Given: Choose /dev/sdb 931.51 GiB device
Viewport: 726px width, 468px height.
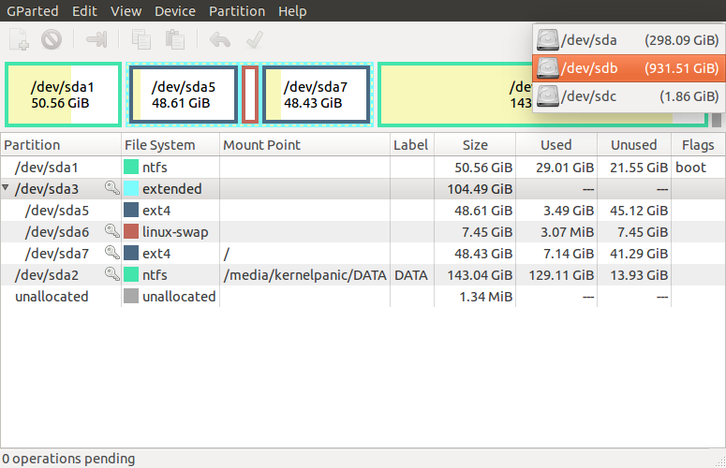Looking at the screenshot, I should pyautogui.click(x=629, y=68).
